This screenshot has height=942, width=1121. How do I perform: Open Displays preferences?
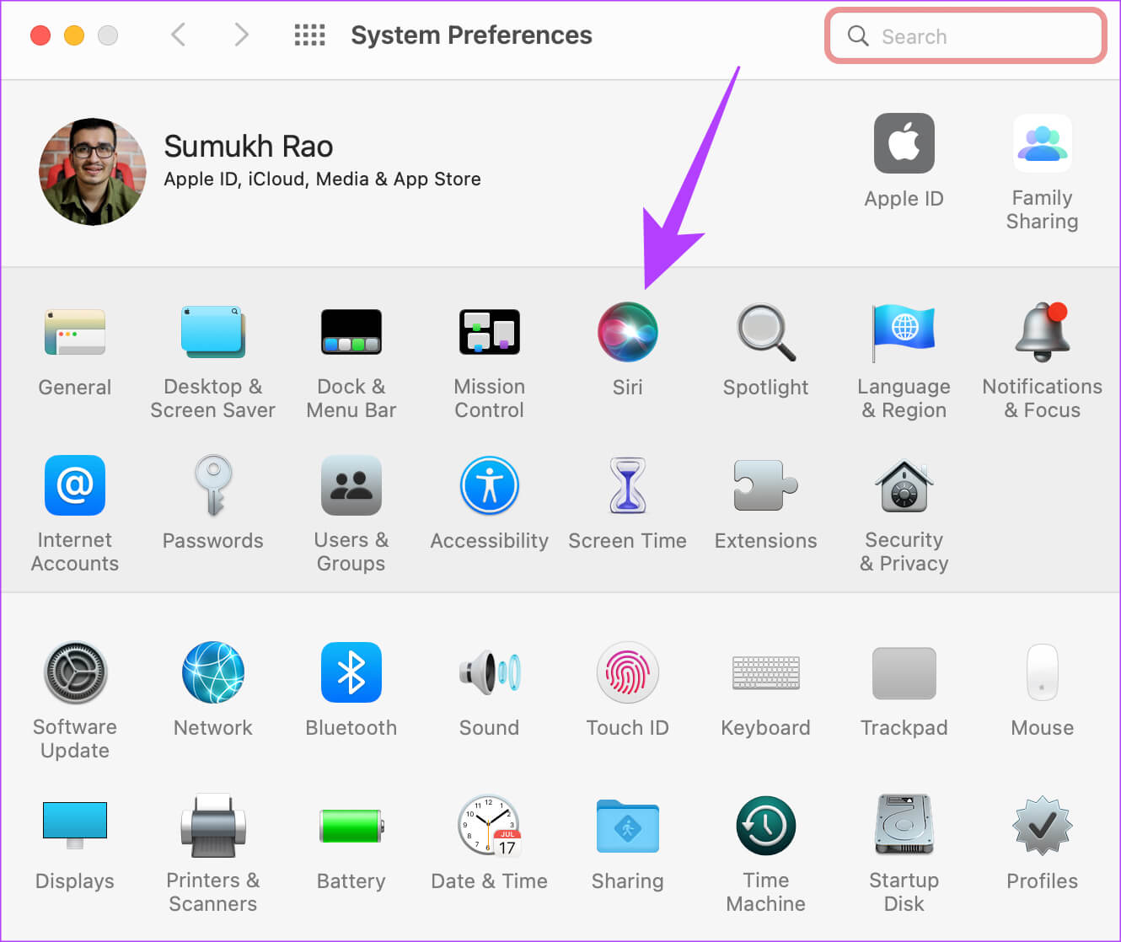[x=75, y=824]
